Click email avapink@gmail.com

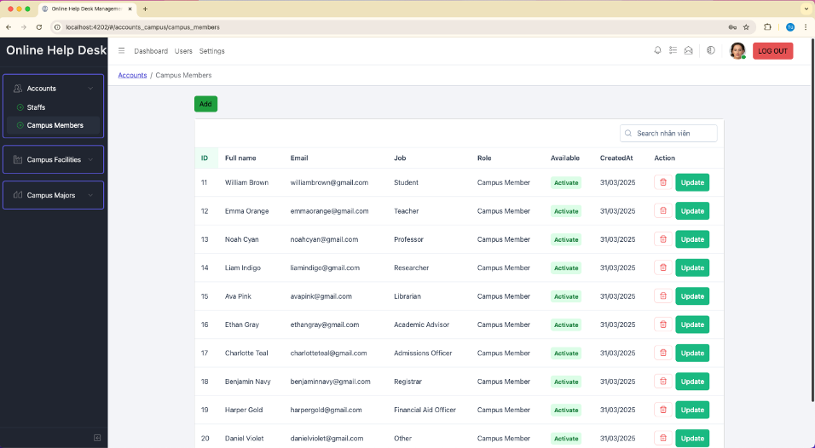pos(321,296)
